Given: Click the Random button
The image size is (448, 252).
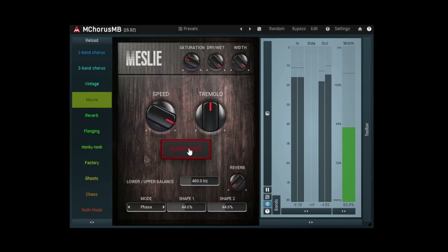Looking at the screenshot, I should pos(277,29).
